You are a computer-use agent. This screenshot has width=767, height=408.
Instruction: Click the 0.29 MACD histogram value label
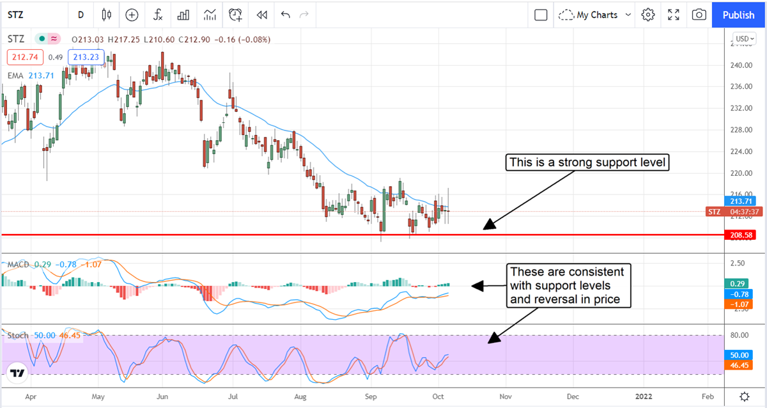(738, 283)
